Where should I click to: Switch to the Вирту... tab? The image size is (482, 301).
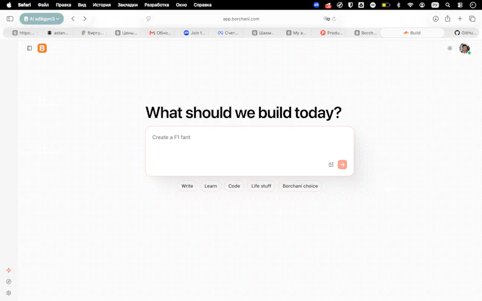click(92, 33)
